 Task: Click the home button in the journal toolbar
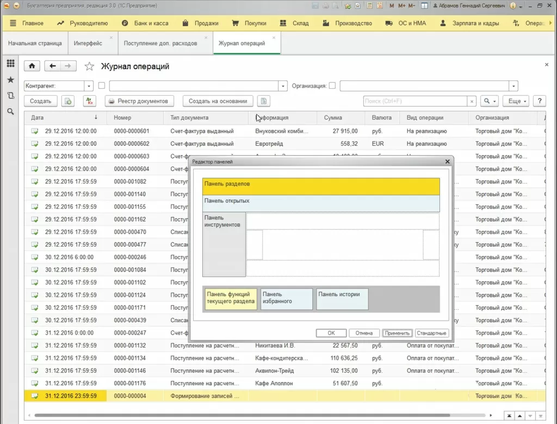pyautogui.click(x=32, y=66)
